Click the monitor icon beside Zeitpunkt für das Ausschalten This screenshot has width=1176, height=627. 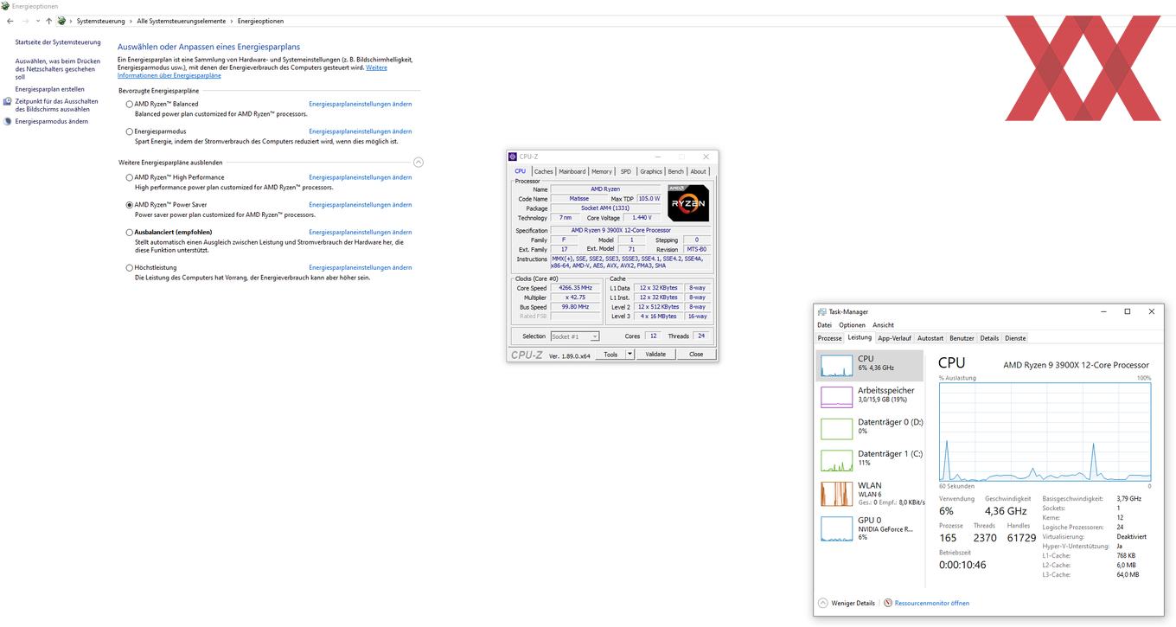(8, 101)
